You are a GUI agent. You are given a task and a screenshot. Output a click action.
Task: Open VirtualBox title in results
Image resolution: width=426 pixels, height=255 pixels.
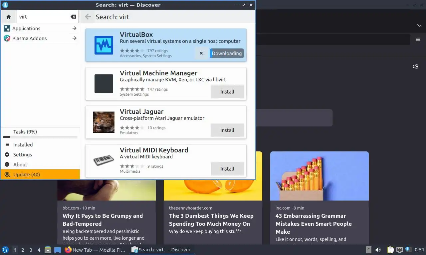pyautogui.click(x=136, y=35)
